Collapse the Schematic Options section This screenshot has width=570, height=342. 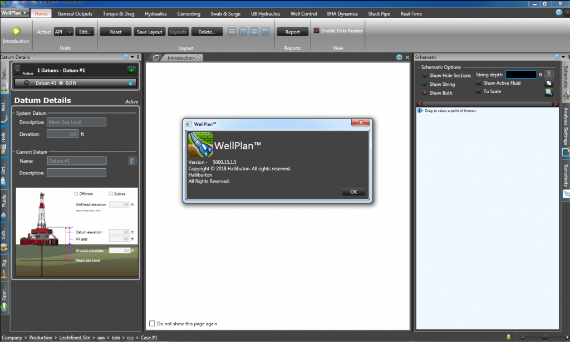[x=419, y=67]
